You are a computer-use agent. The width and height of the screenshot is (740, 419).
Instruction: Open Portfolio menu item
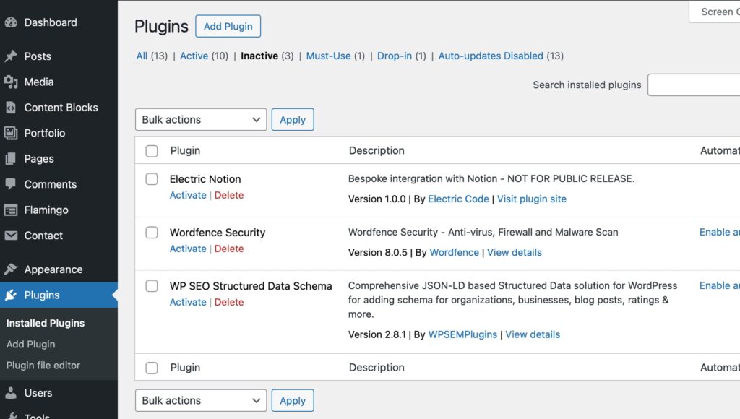(45, 133)
